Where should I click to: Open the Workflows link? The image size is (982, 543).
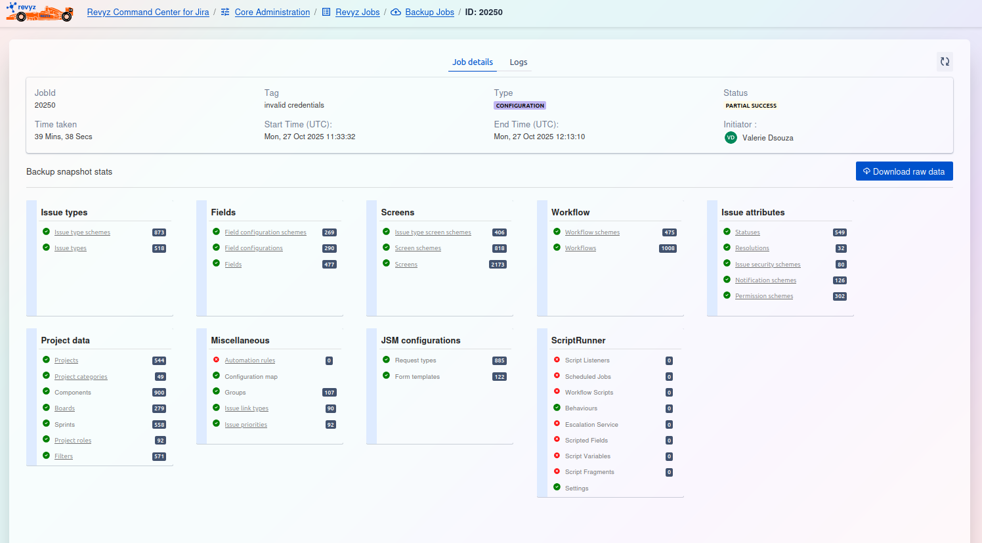(x=580, y=248)
